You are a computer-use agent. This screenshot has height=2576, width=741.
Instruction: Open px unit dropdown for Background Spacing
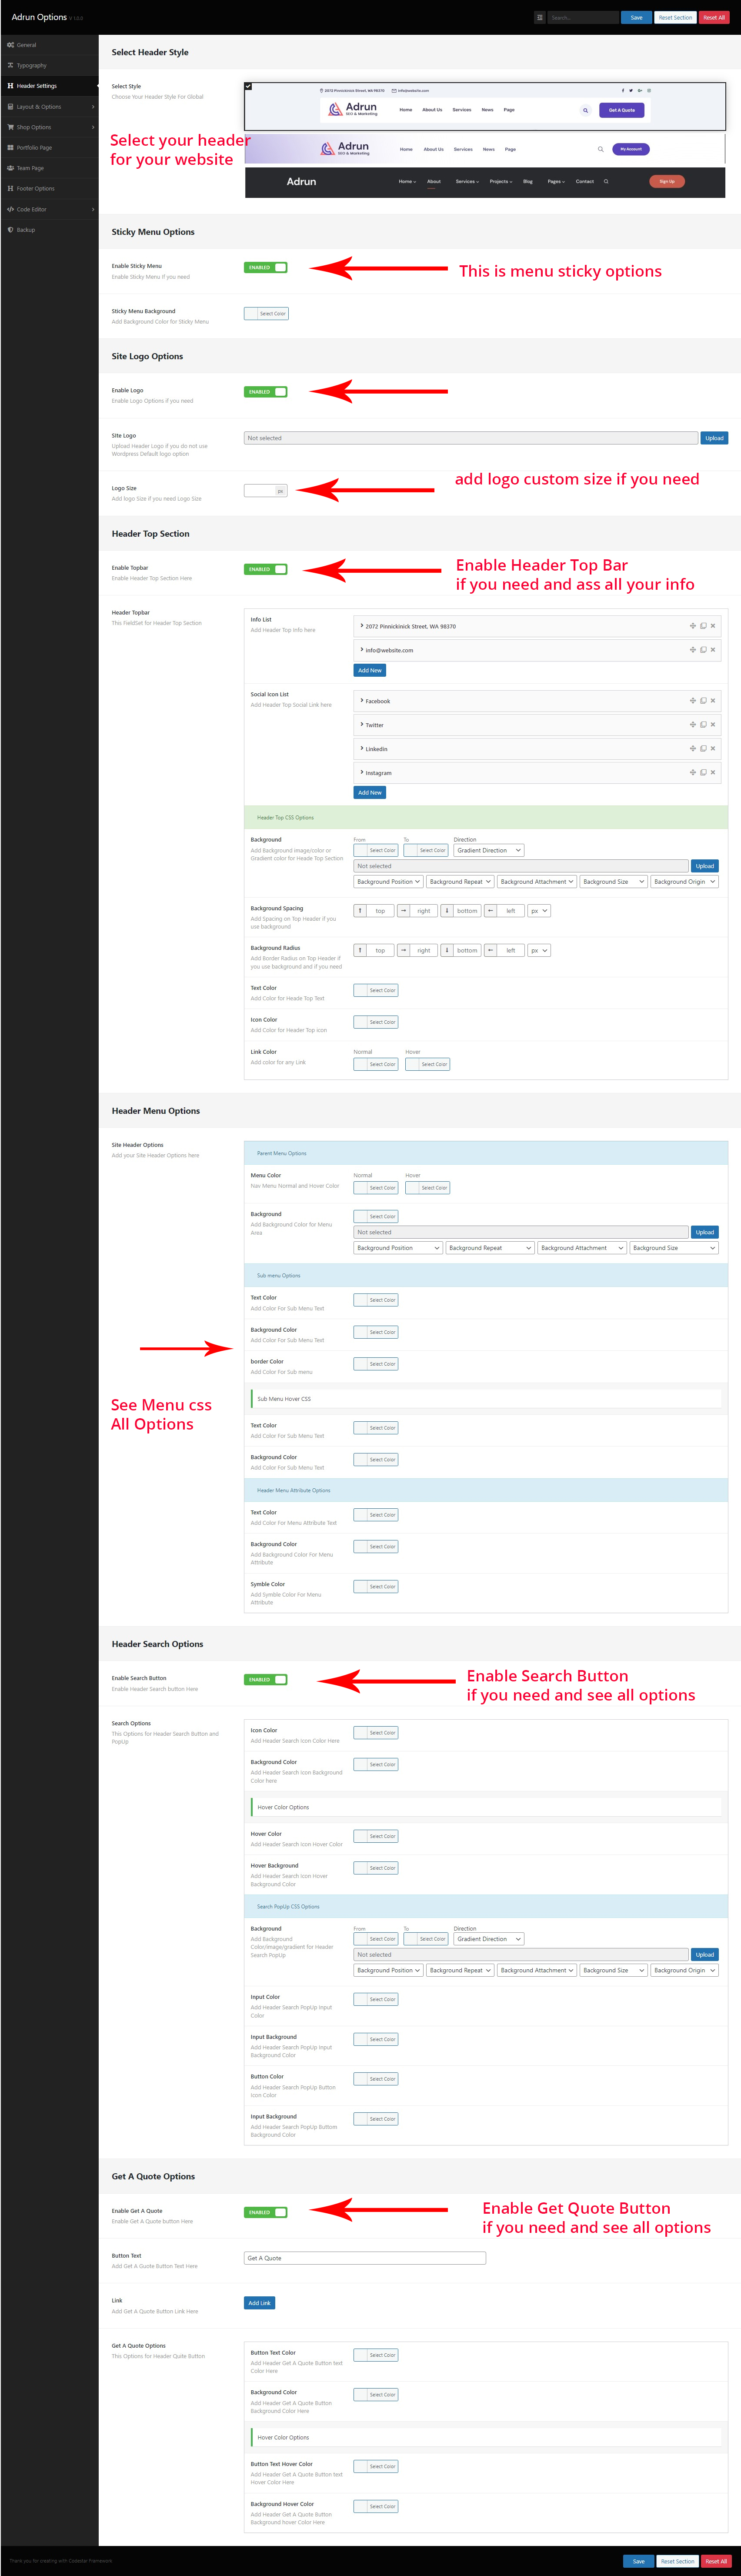pyautogui.click(x=539, y=911)
